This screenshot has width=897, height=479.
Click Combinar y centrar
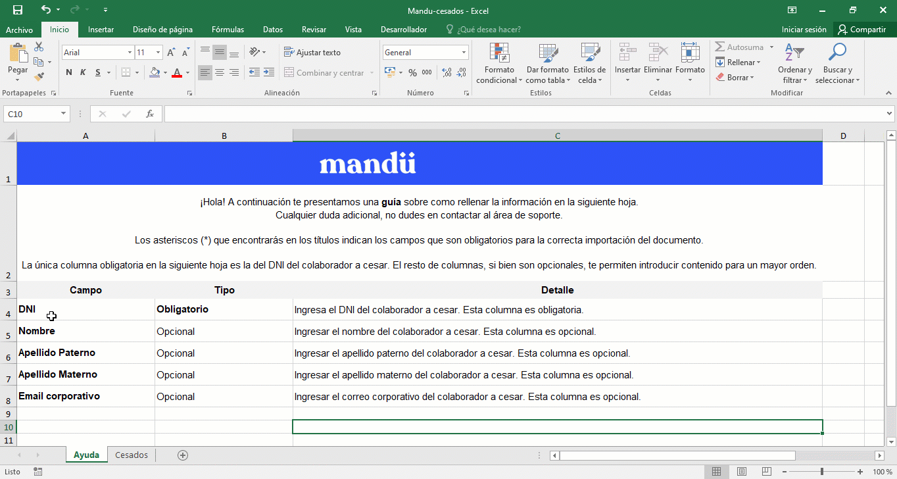(x=324, y=72)
